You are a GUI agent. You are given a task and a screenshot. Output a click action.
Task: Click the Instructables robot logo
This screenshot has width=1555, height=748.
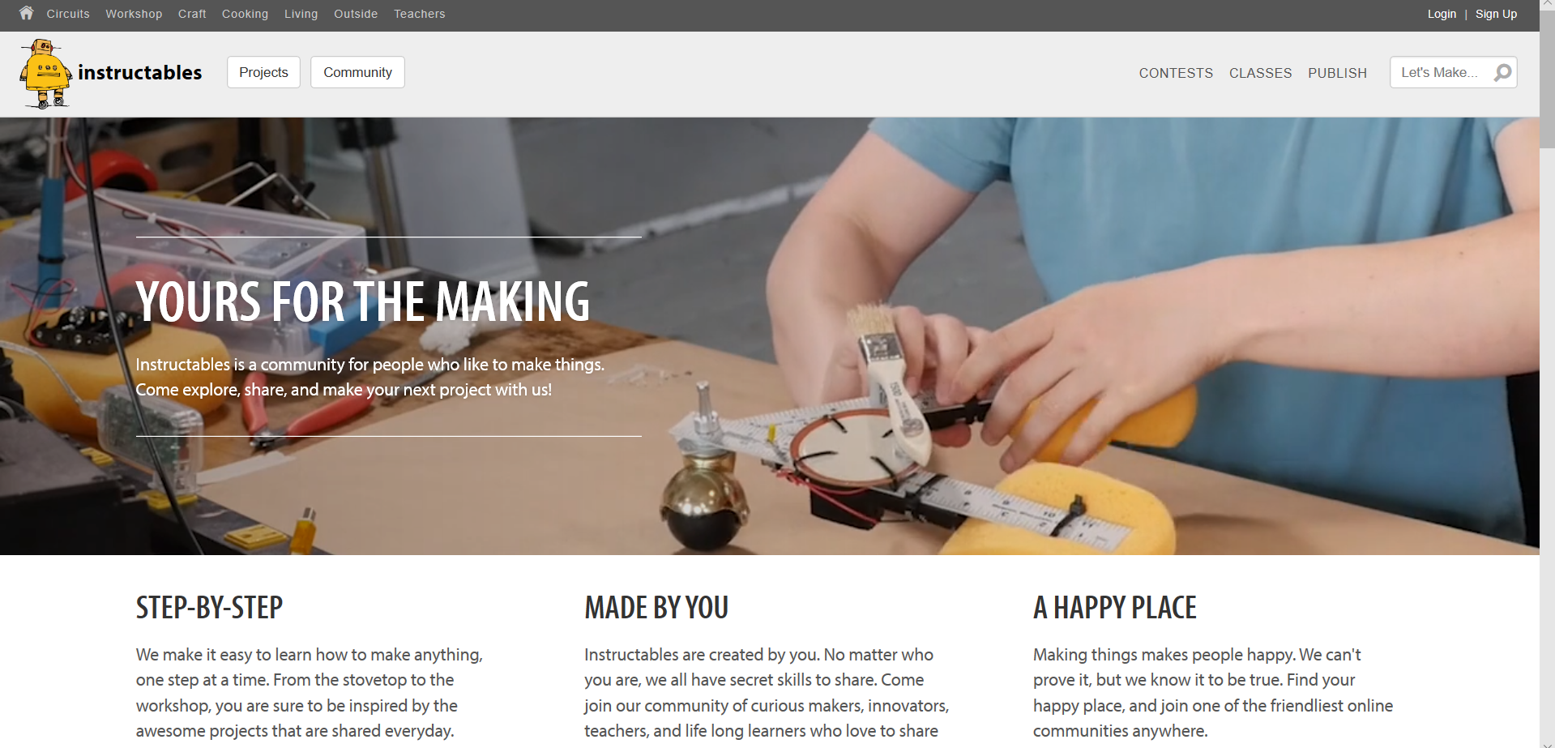coord(45,74)
